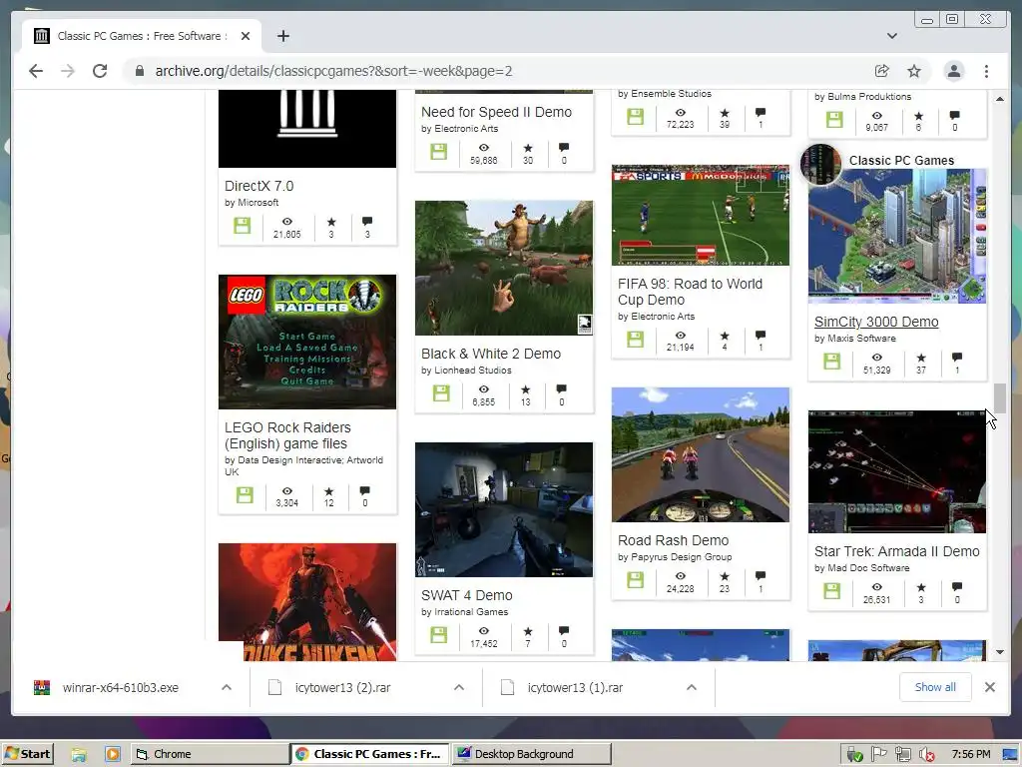Viewport: 1022px width, 767px height.
Task: Share this page from the address bar
Action: (x=882, y=71)
